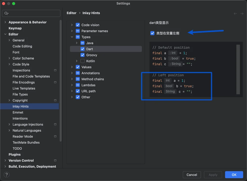Enable the Kotlin types checkbox
Viewport: 247px width, 181px height.
pyautogui.click(x=83, y=61)
